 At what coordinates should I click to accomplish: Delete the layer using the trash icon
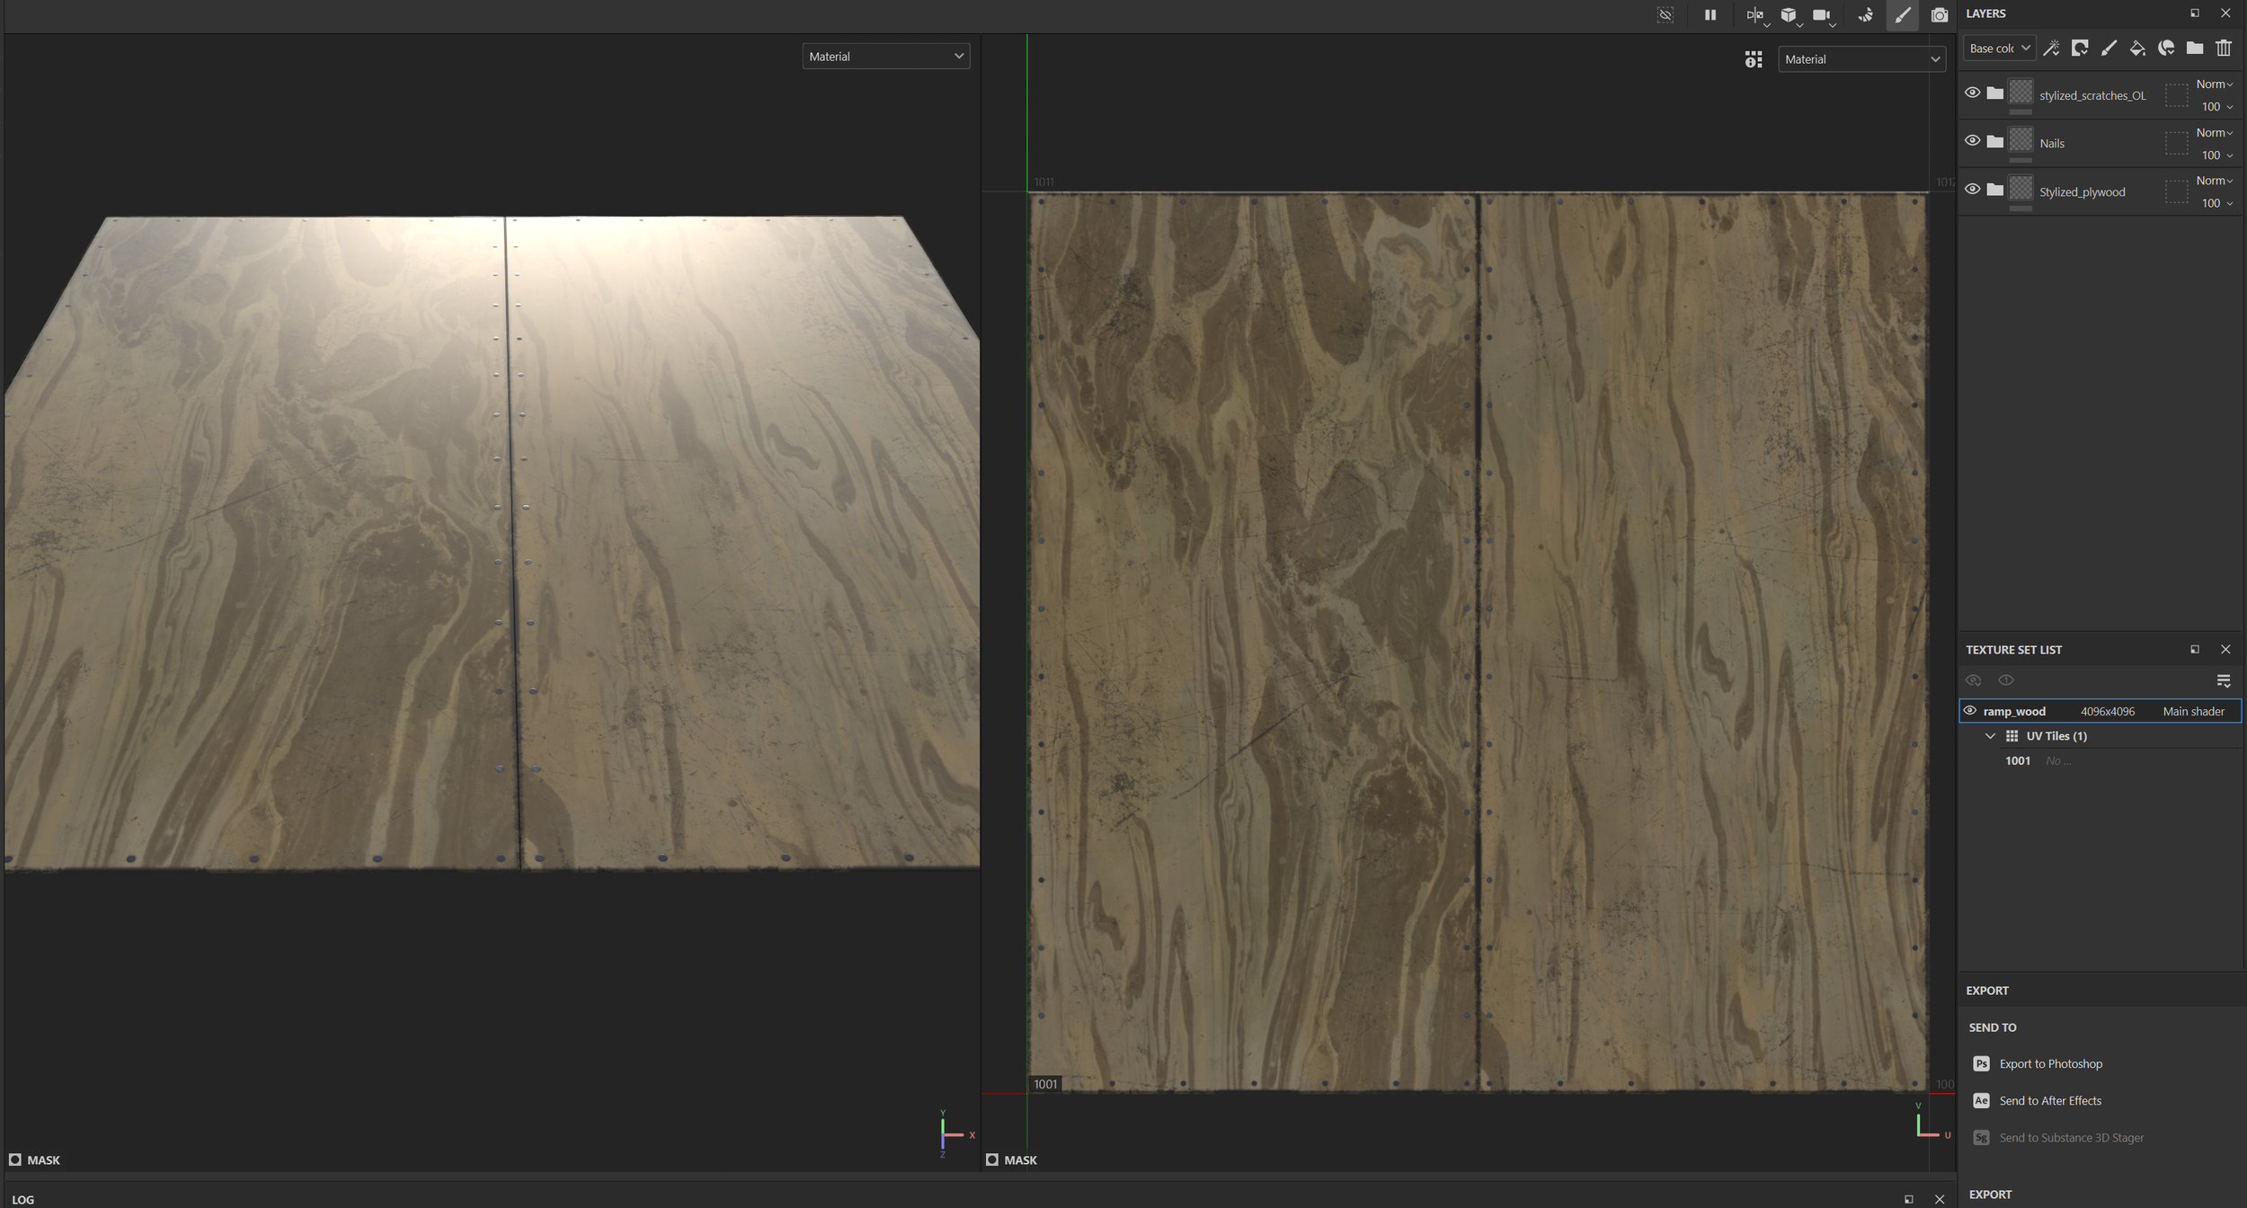2224,49
